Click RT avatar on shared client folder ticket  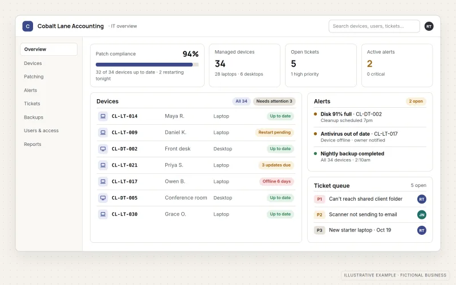(422, 199)
